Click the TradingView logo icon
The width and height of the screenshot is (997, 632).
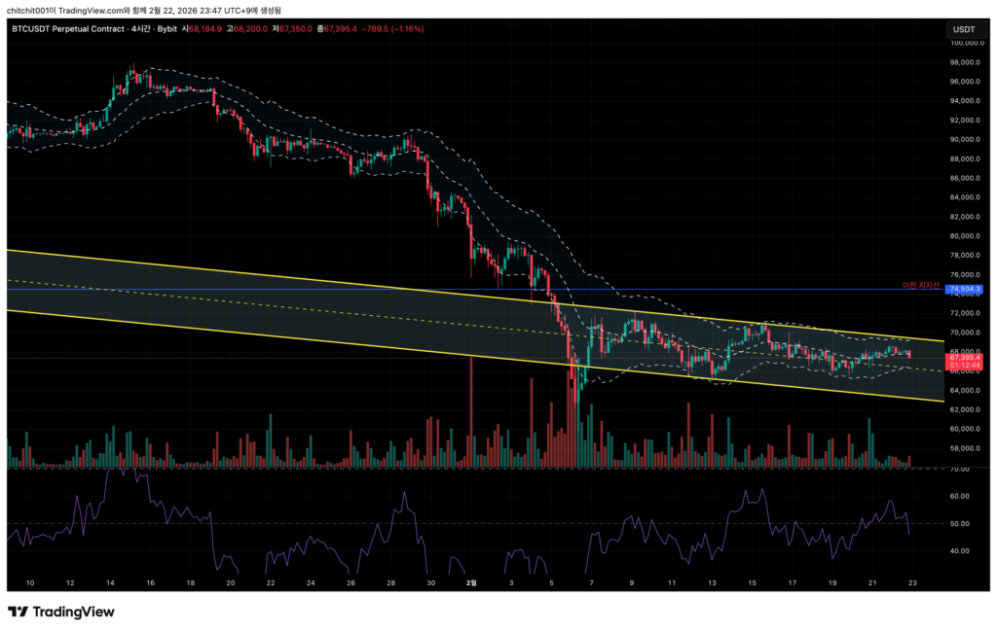coord(18,612)
